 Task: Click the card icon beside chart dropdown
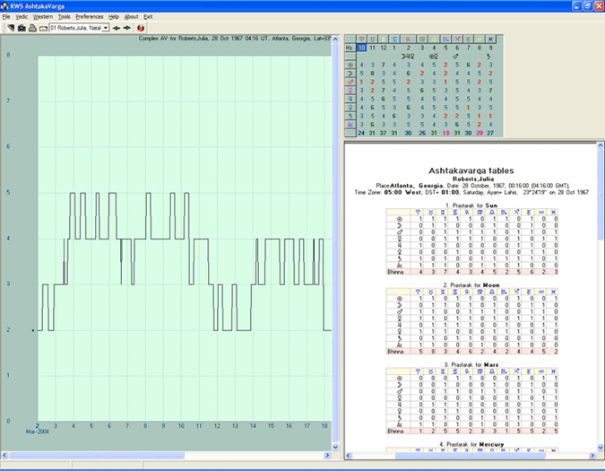coord(43,28)
